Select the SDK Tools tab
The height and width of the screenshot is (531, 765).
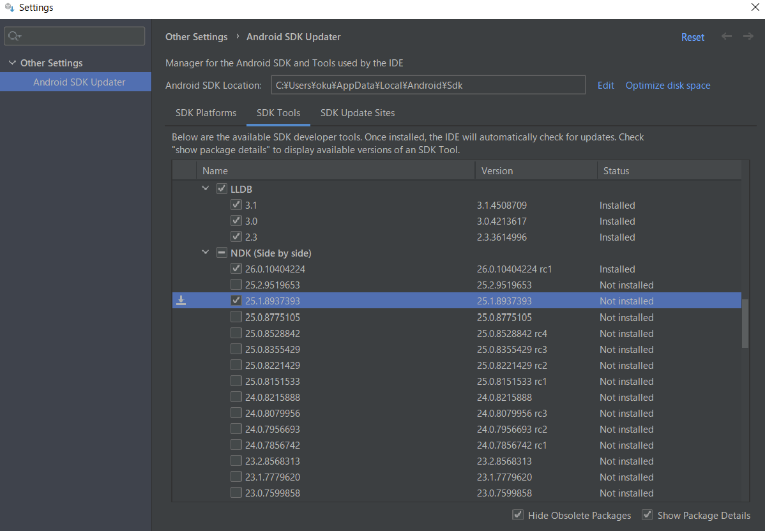278,112
